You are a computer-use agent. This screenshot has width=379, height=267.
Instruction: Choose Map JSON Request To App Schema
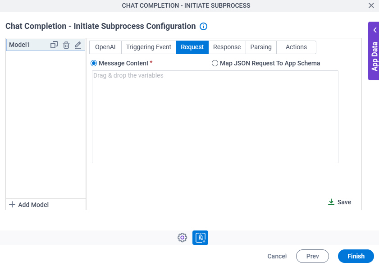point(215,63)
